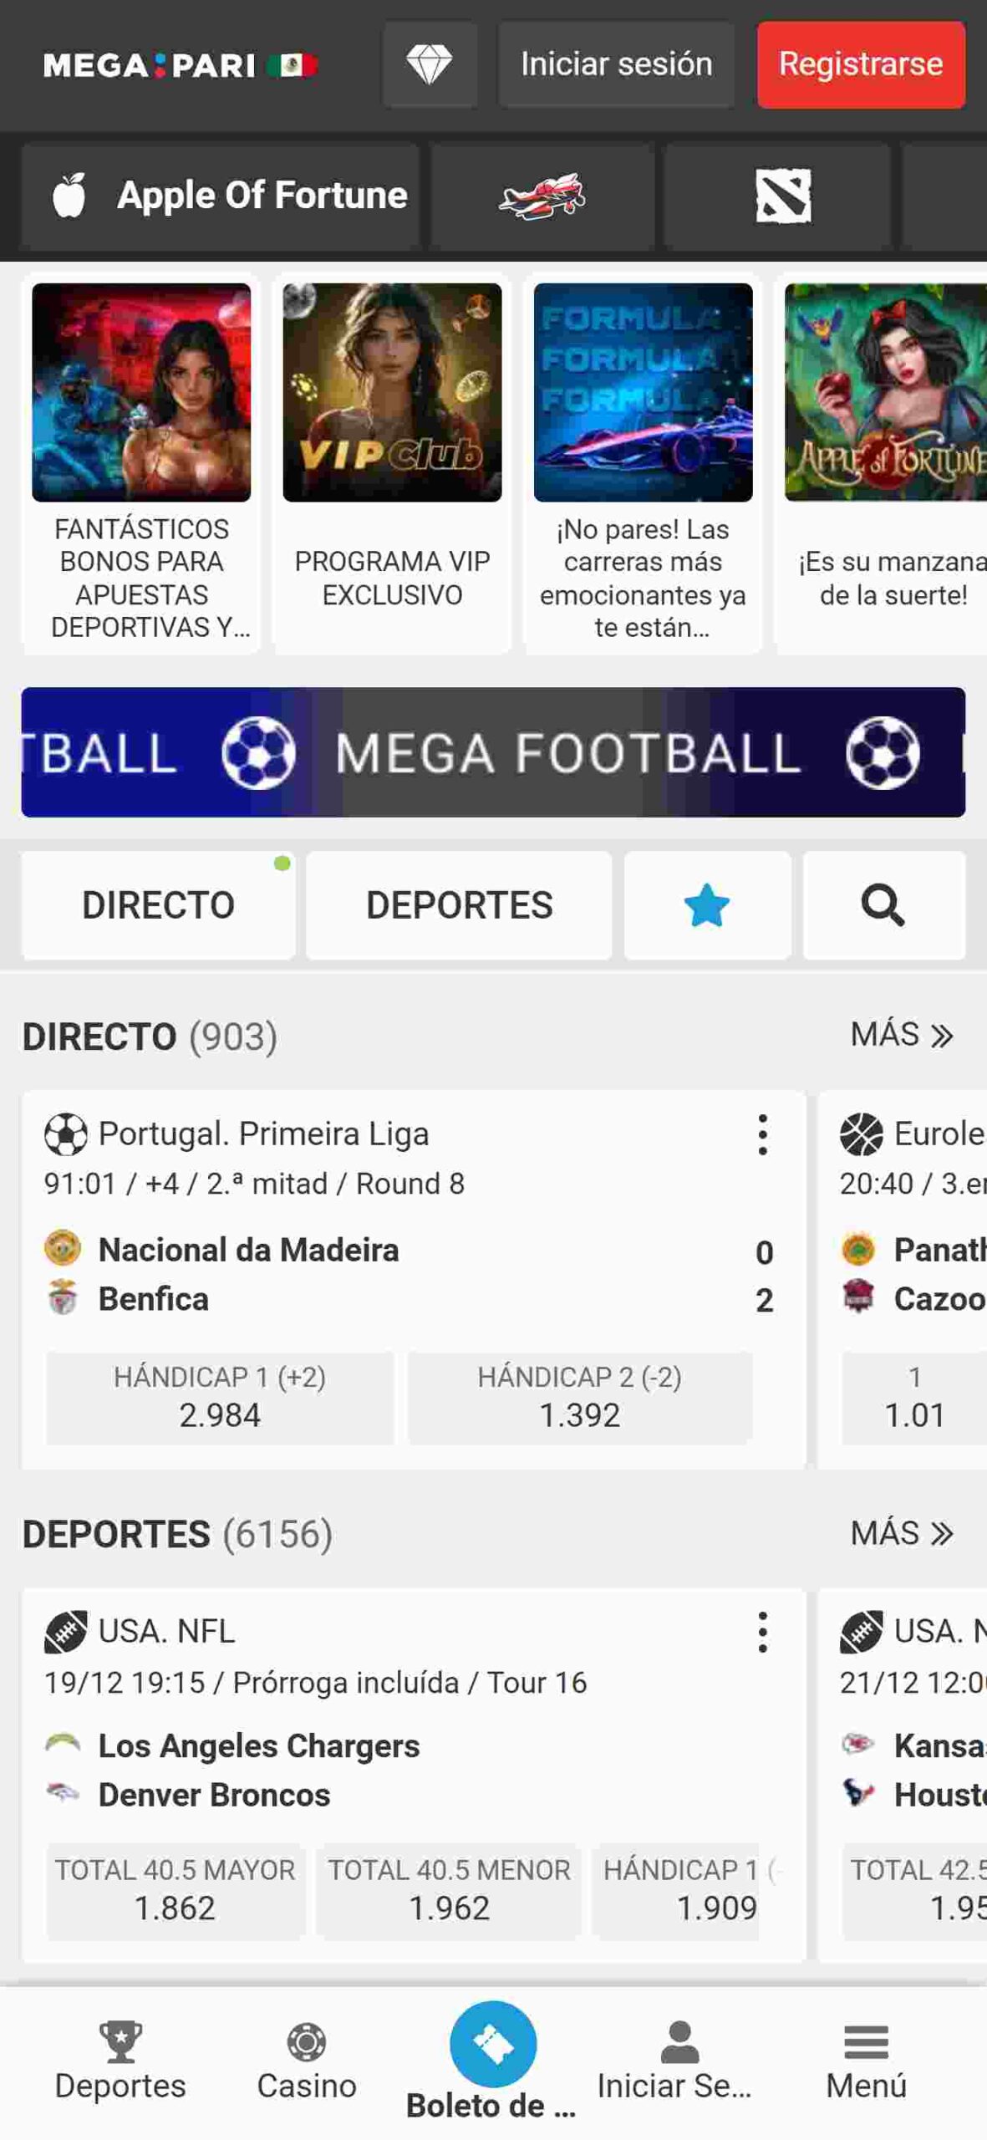Open favorites with the blue star icon
The width and height of the screenshot is (987, 2140).
[706, 904]
